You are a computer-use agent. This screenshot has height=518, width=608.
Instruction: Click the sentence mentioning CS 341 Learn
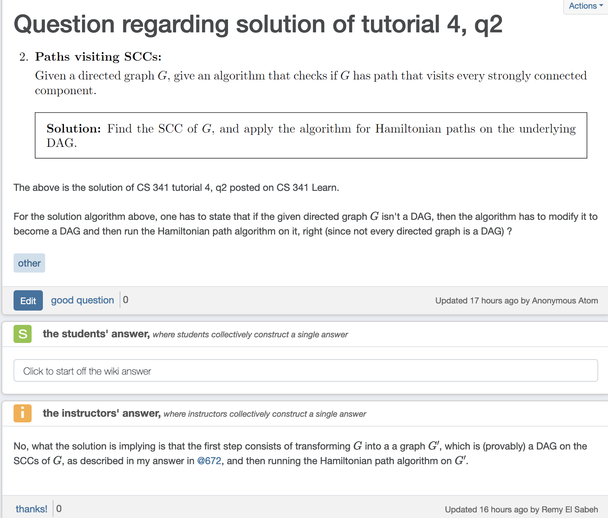point(176,187)
